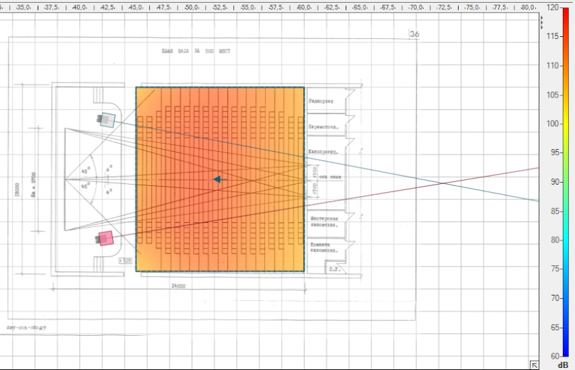
Task: Click the 37,5 ruler mark
Action: tap(52, 7)
